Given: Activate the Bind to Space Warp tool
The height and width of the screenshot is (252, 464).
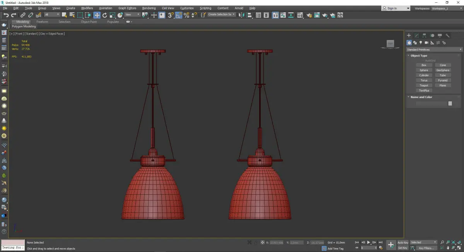Looking at the screenshot, I should [38, 15].
